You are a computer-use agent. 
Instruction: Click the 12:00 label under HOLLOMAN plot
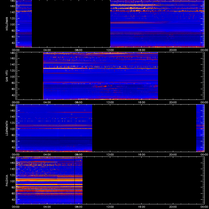coord(110,50)
